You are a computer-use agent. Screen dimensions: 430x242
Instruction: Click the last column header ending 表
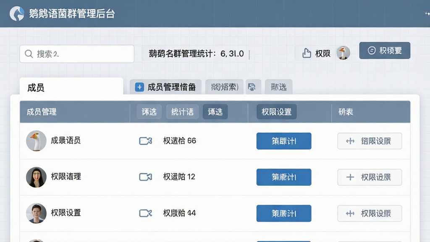346,112
